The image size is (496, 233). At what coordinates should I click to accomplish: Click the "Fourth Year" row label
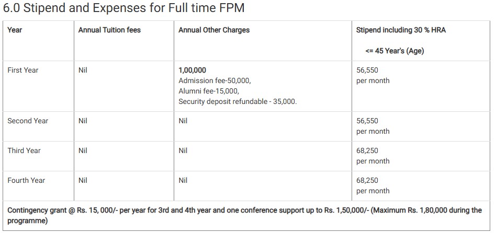click(x=26, y=180)
